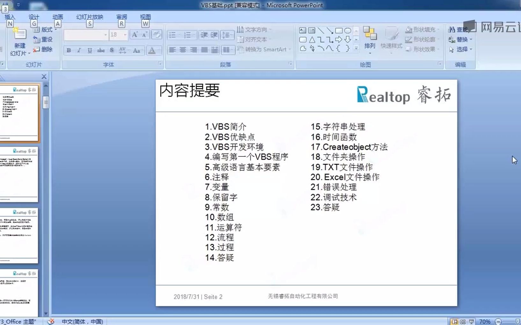521x325 pixels.
Task: Click the Arrange (排列) button
Action: pyautogui.click(x=370, y=40)
